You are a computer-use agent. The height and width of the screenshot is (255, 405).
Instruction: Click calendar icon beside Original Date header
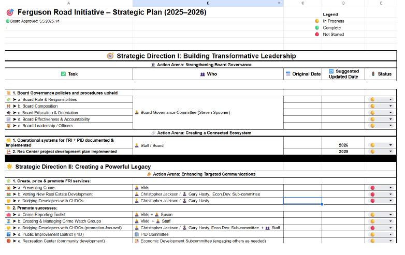(x=288, y=74)
